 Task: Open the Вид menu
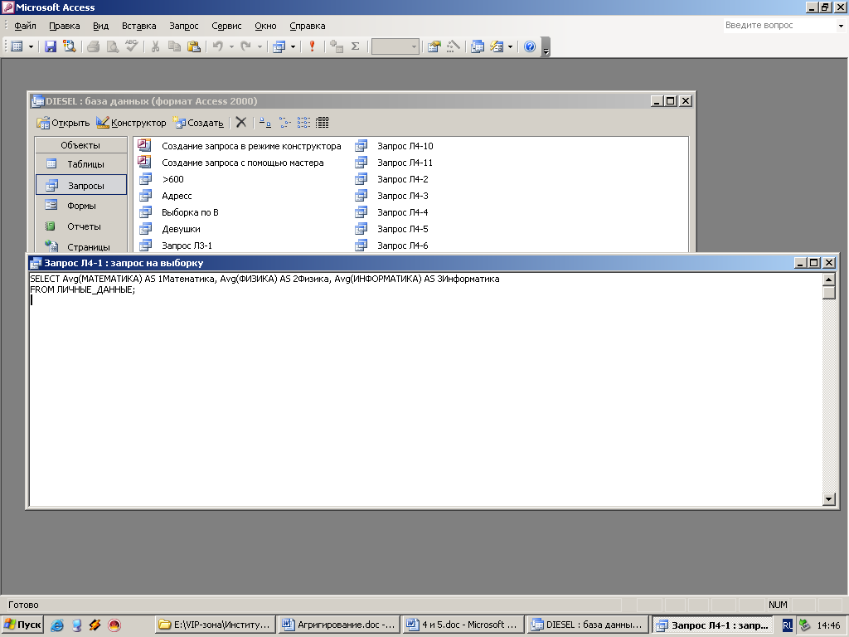click(x=100, y=26)
